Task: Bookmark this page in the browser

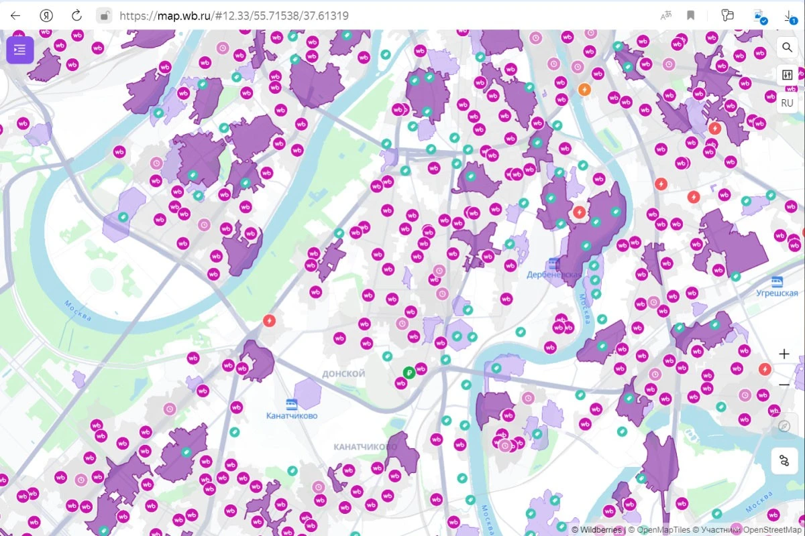Action: [691, 15]
